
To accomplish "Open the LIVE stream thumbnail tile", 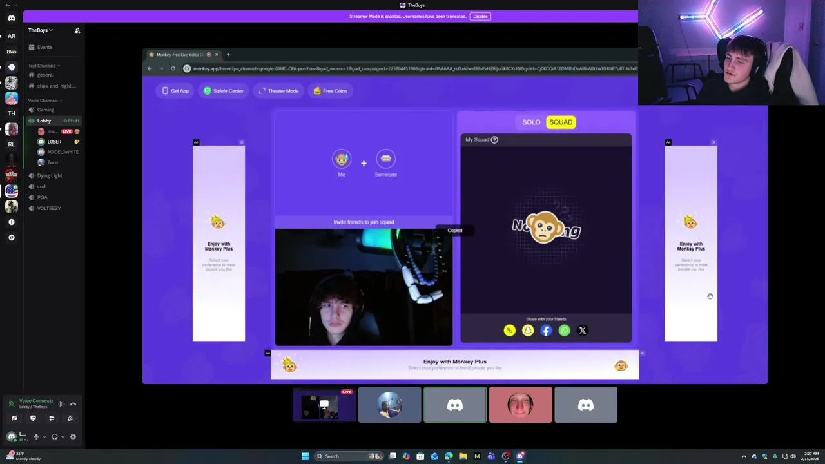I will pos(324,405).
